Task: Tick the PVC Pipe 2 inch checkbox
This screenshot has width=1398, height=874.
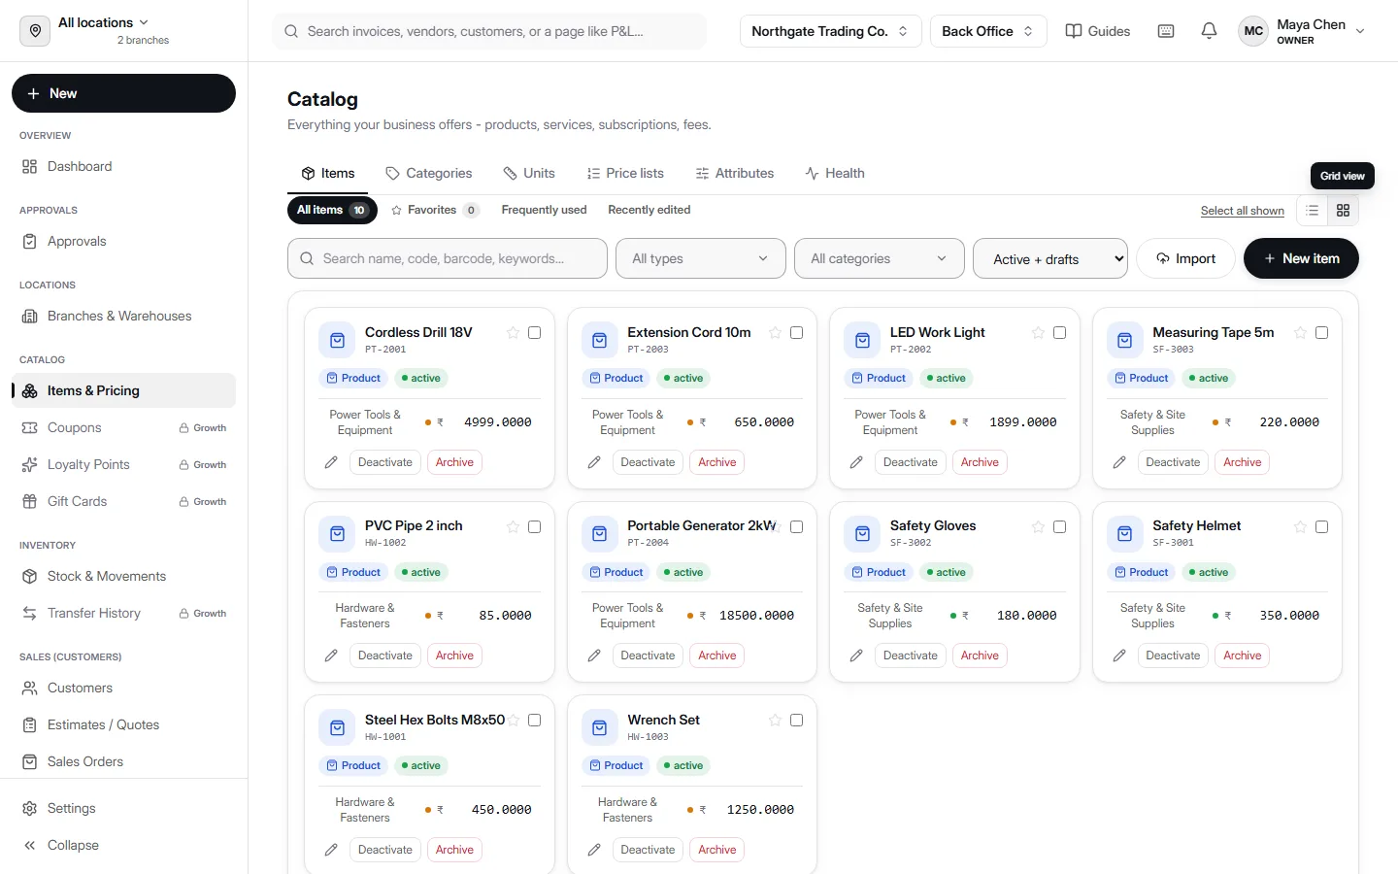Action: pos(534,526)
